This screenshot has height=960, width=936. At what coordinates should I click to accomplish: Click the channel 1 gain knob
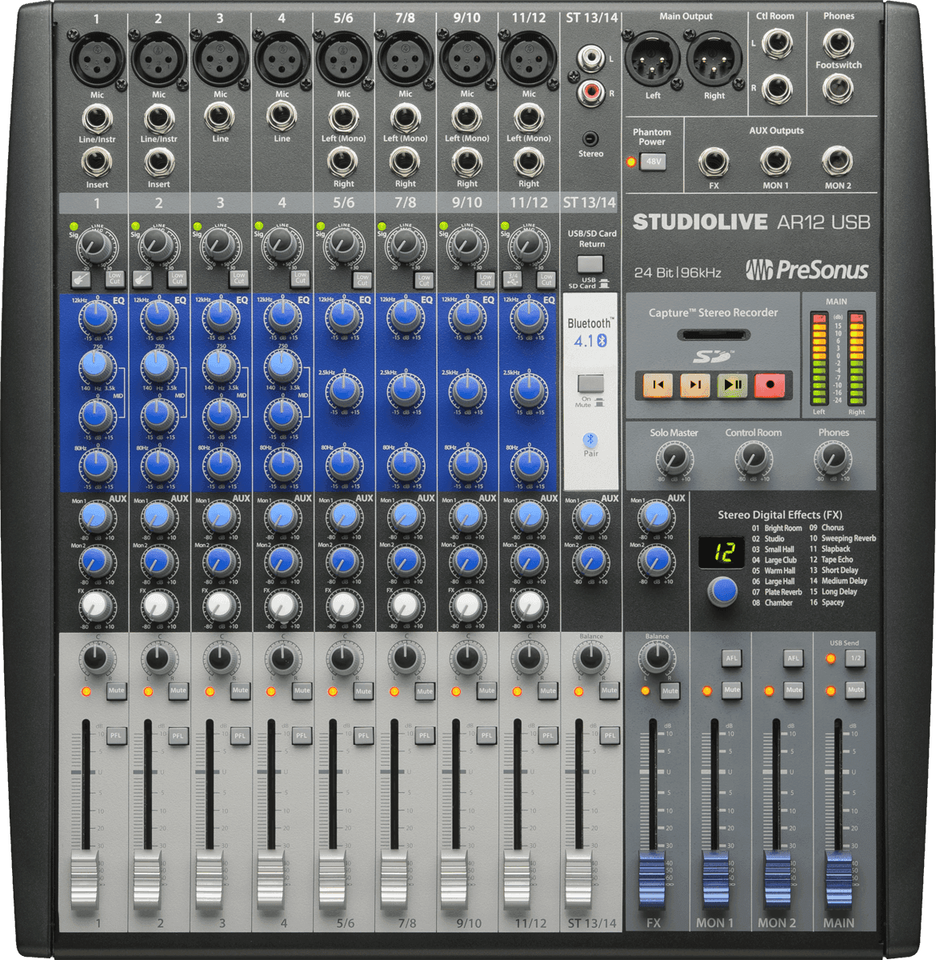pyautogui.click(x=96, y=245)
